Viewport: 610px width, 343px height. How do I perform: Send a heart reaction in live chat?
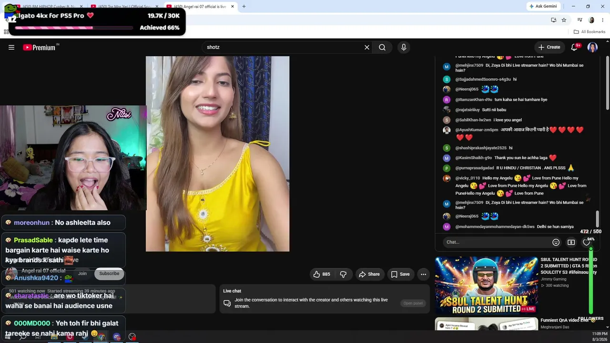[x=587, y=242]
